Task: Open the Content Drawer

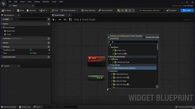Action: click(x=9, y=107)
